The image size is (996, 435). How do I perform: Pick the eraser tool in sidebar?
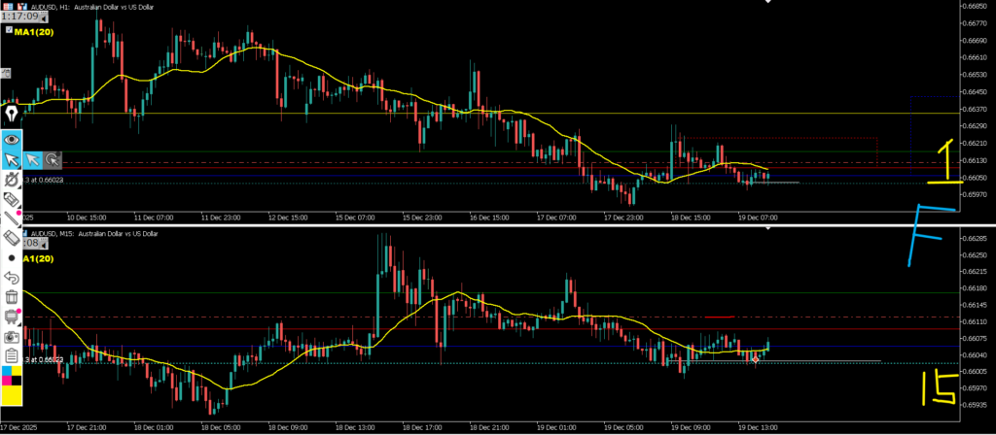[12, 238]
